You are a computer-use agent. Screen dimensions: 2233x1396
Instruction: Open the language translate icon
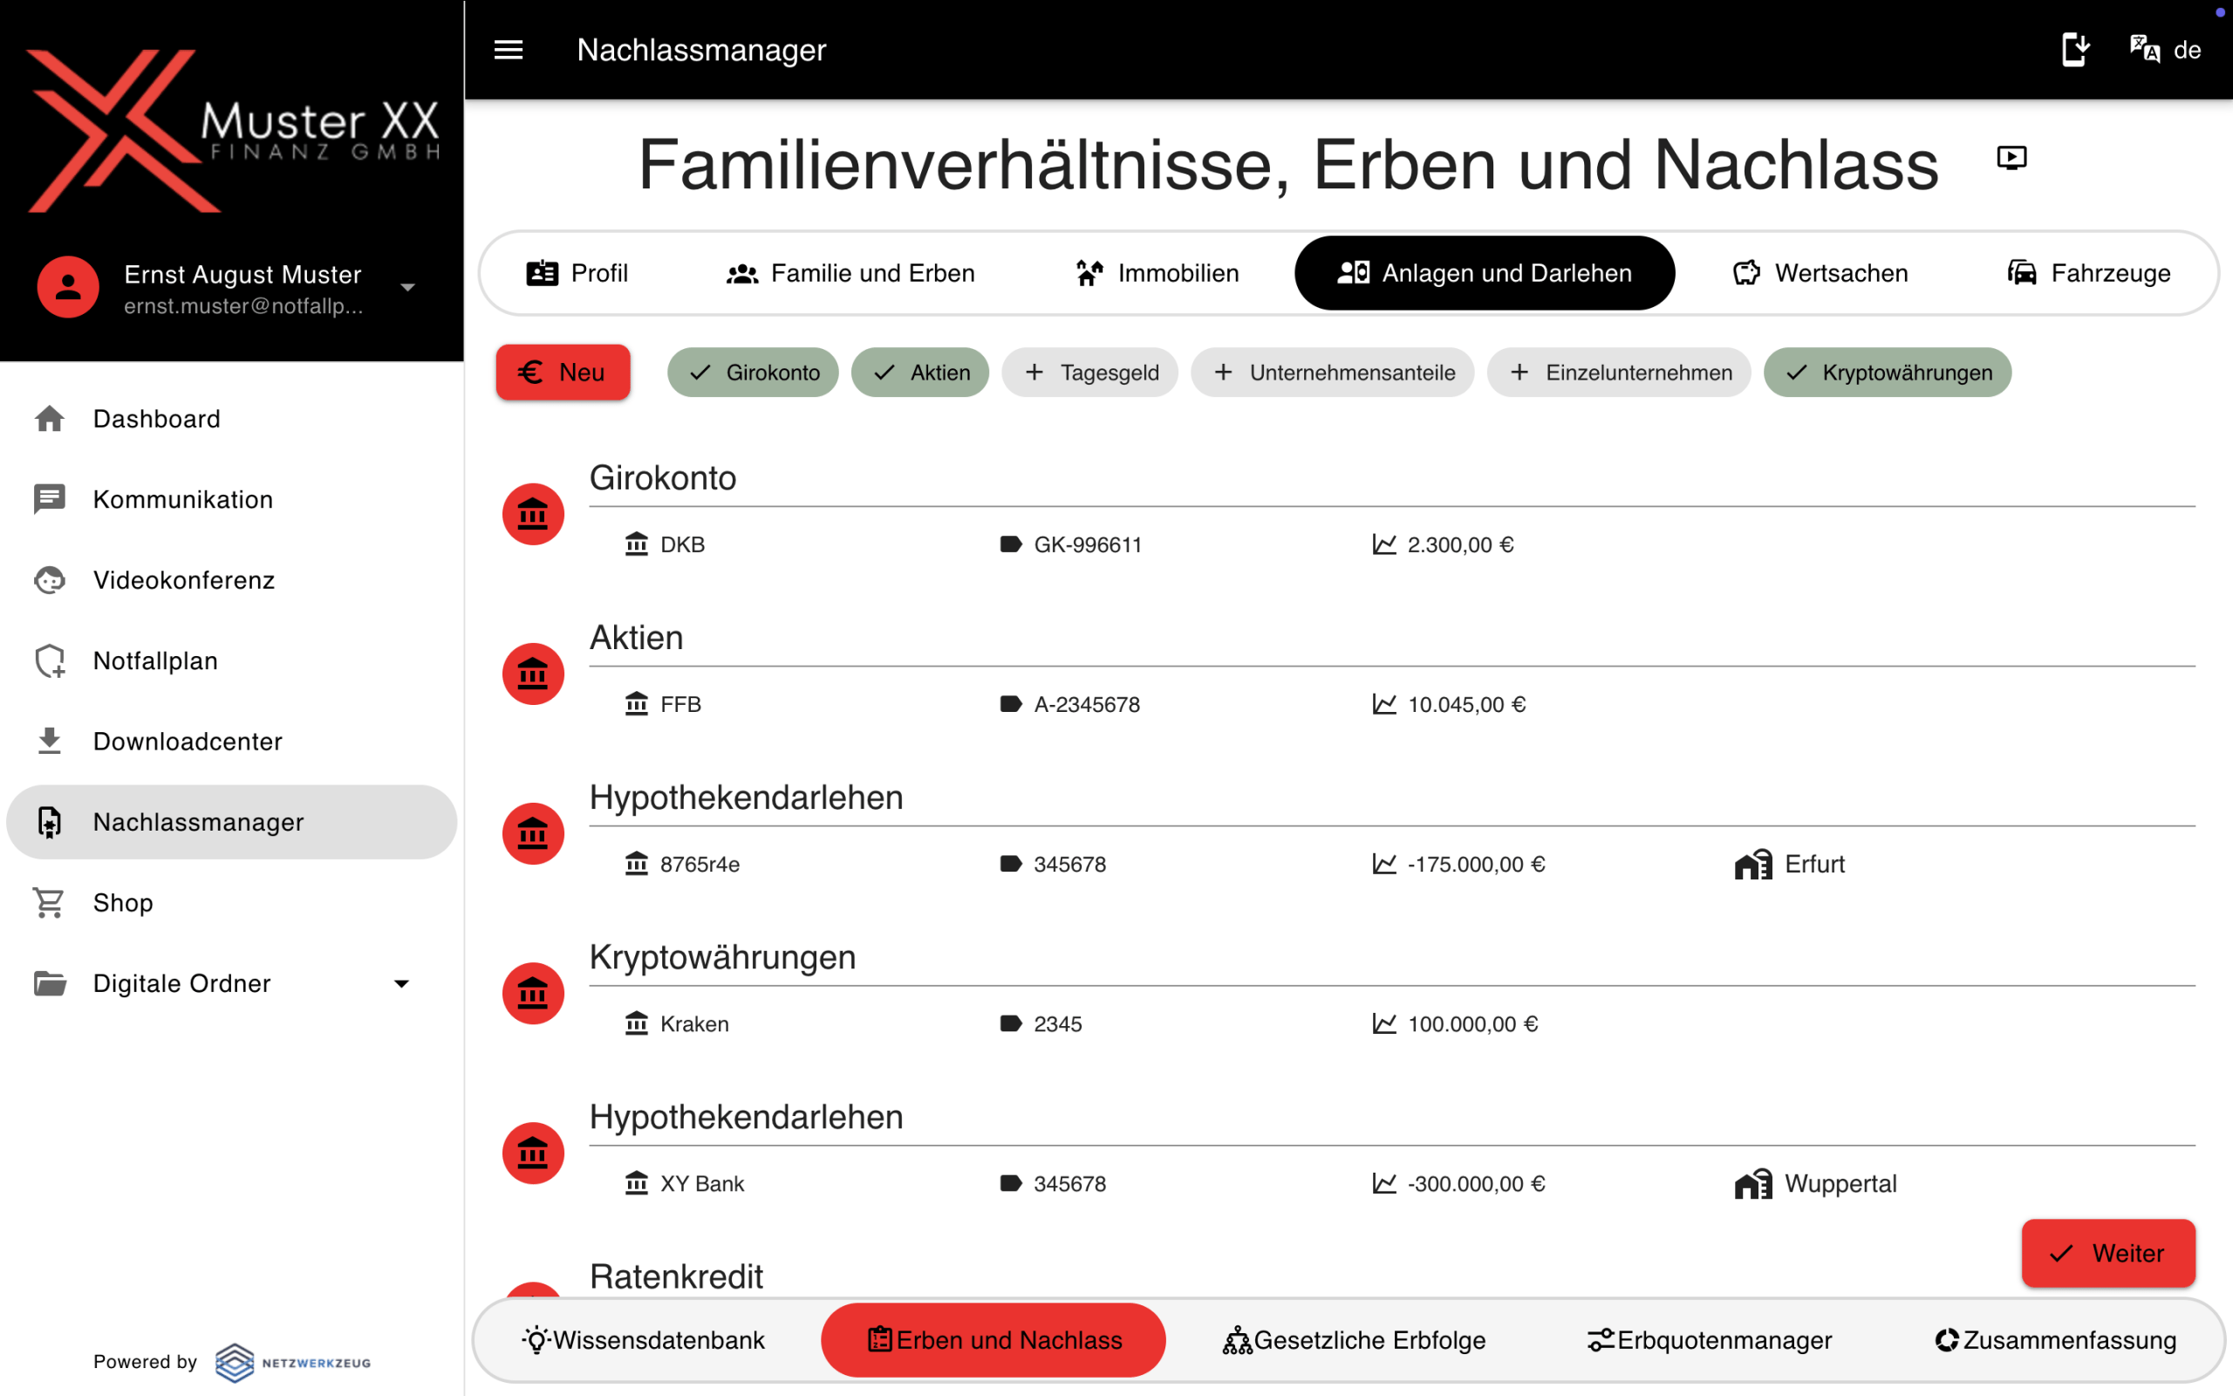[x=2144, y=49]
